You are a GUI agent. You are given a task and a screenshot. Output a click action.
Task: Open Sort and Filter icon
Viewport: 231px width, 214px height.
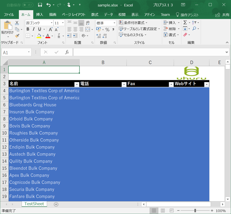tap(194, 23)
